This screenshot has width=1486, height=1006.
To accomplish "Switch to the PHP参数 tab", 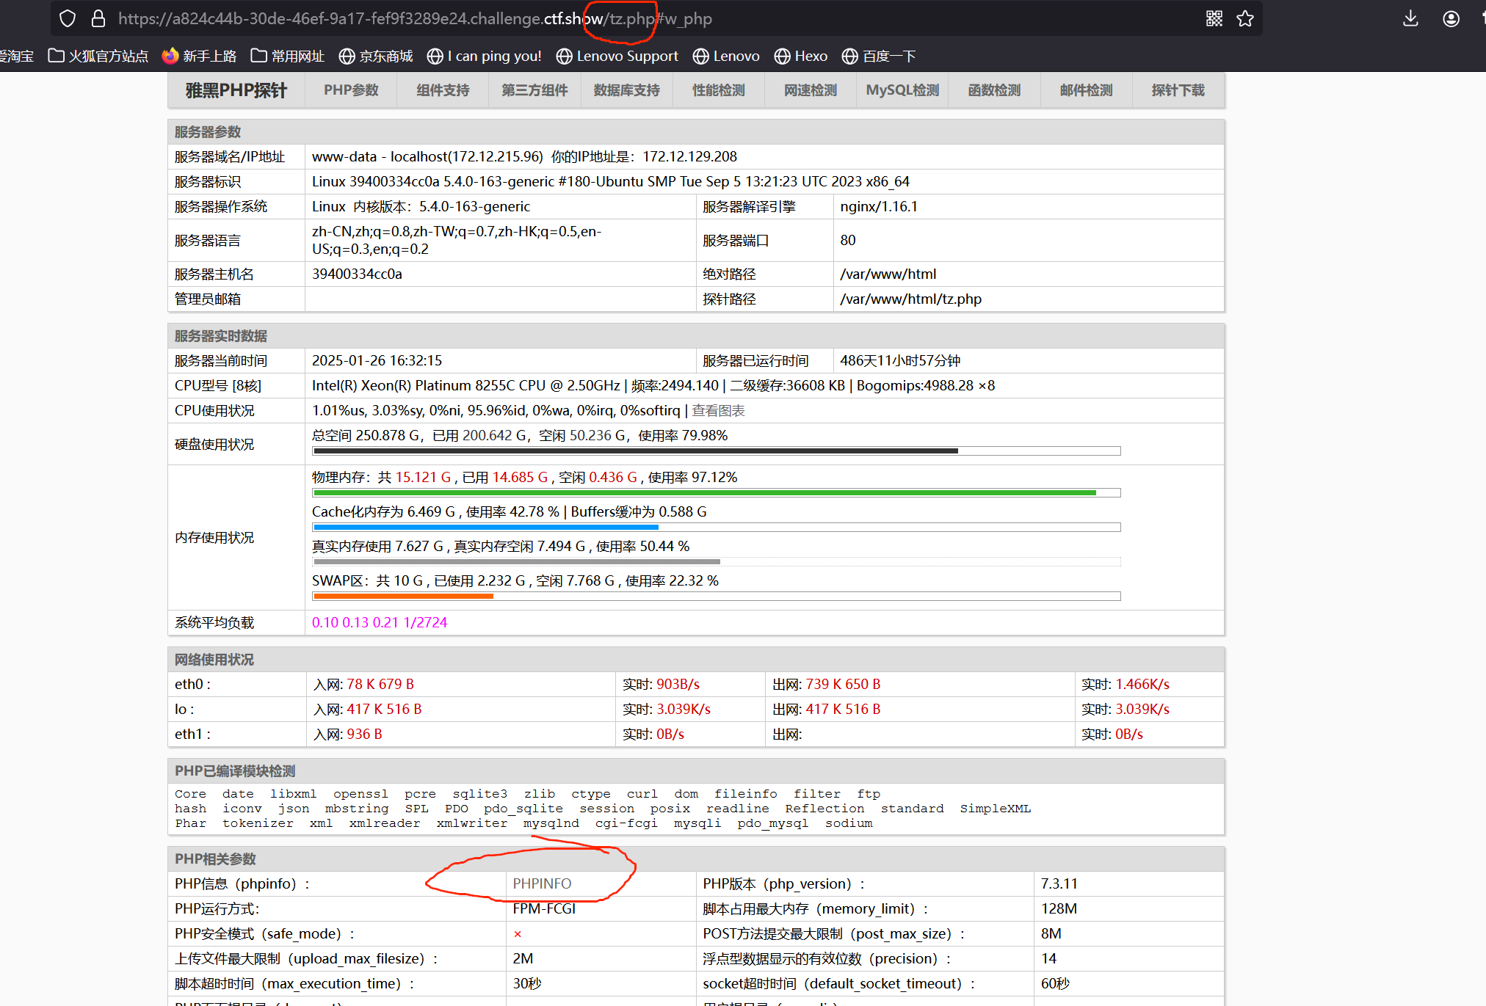I will (x=351, y=90).
